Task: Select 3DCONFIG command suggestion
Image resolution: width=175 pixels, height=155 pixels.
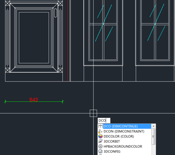Action: tap(124, 152)
